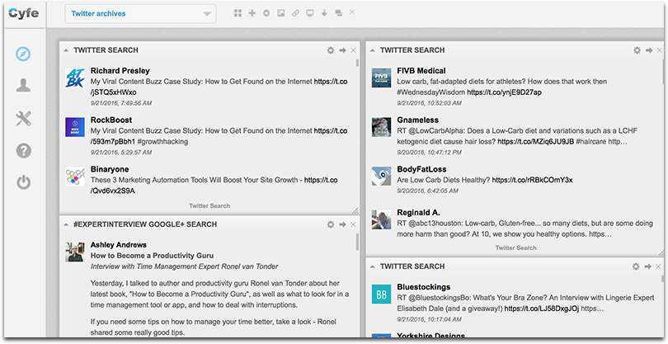Image resolution: width=668 pixels, height=344 pixels.
Task: Open dashboard settings gear in top toolbar
Action: click(x=266, y=13)
